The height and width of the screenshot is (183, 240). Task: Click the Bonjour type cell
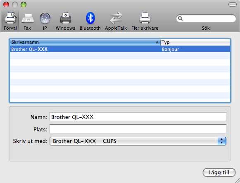pyautogui.click(x=170, y=49)
